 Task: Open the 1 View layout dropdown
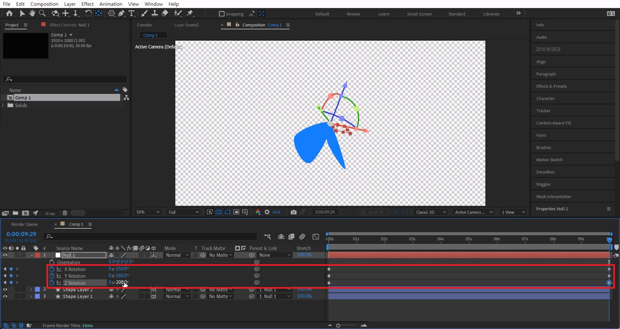513,212
